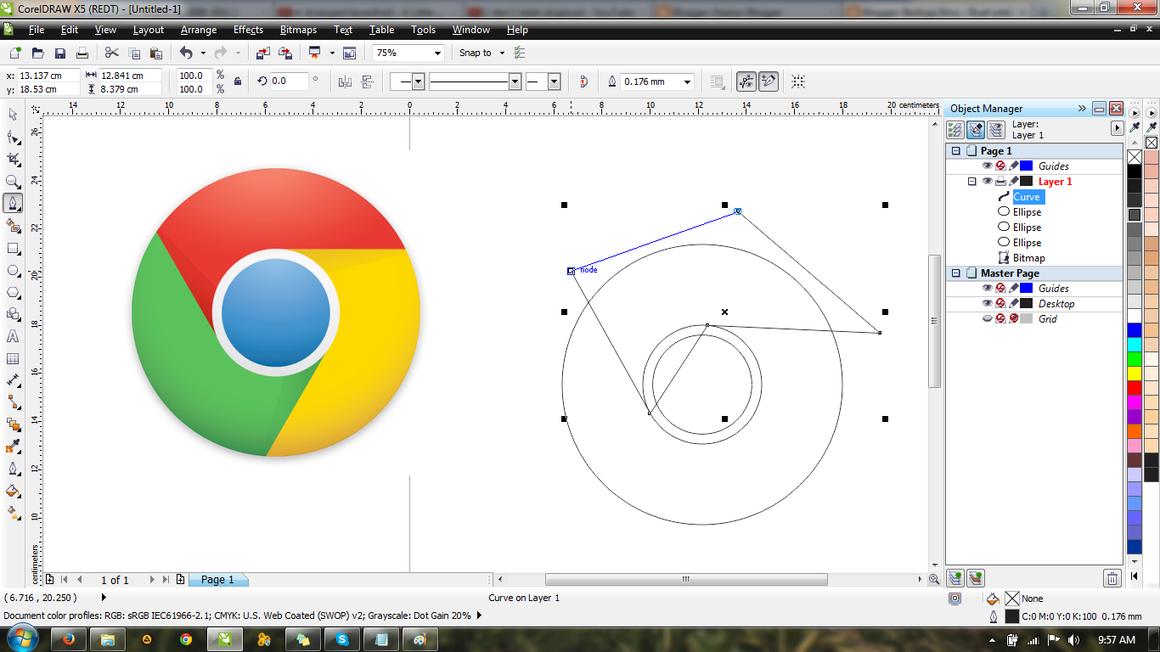Select the Polygon tool in the toolbox
The image size is (1160, 652).
pos(13,292)
